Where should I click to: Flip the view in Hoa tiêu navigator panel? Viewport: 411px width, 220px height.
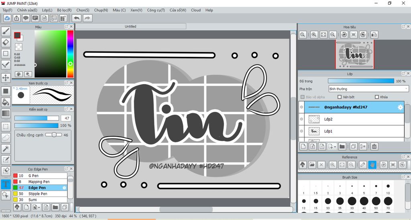374,34
